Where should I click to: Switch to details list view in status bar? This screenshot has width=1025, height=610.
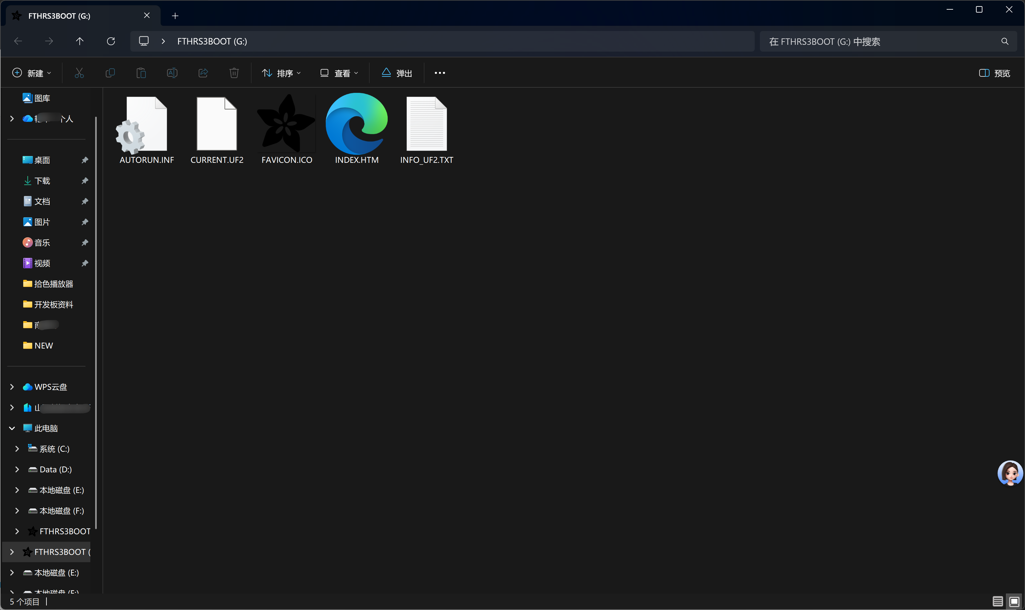pos(998,601)
